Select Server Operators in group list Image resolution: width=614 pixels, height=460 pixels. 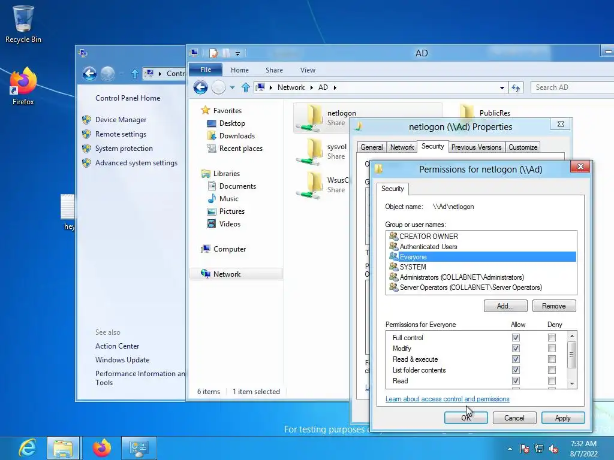click(x=481, y=287)
